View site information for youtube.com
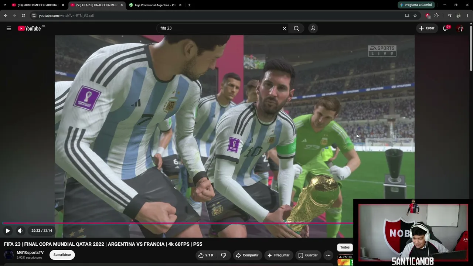Screen dimensions: 473x266 point(34,16)
